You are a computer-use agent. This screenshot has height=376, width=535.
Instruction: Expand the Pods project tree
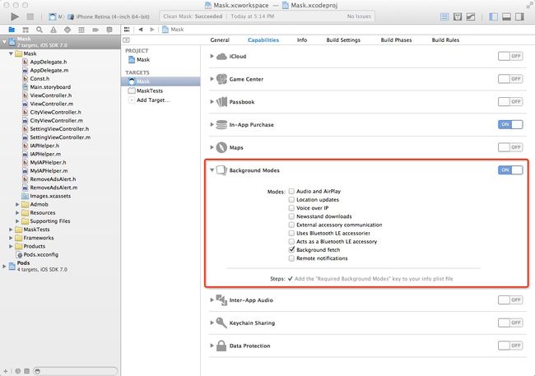coord(4,266)
